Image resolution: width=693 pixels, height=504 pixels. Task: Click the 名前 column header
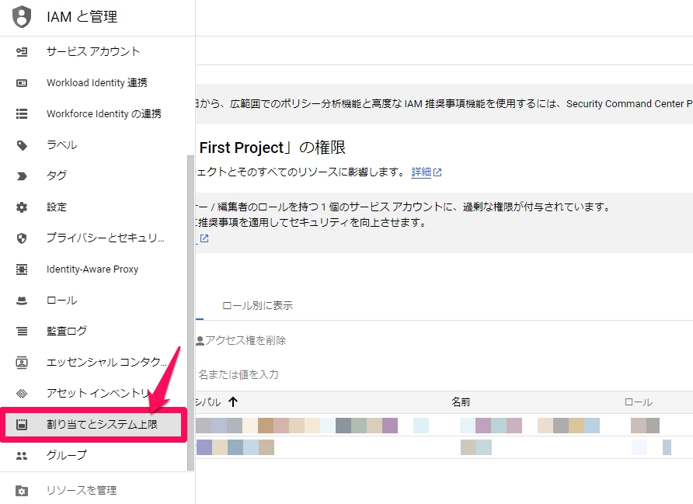pos(461,402)
